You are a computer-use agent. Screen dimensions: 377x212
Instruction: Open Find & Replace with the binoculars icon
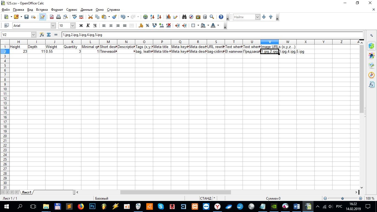tap(184, 17)
